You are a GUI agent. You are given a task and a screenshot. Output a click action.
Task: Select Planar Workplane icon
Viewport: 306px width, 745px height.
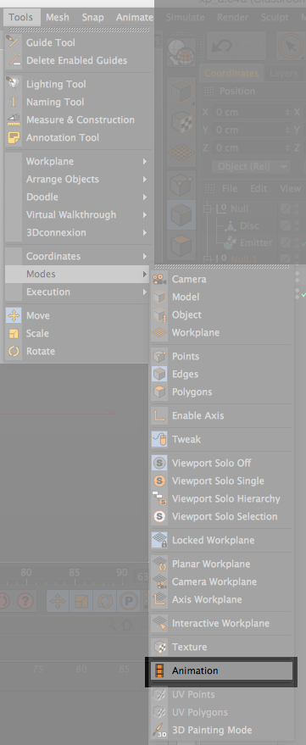[159, 564]
